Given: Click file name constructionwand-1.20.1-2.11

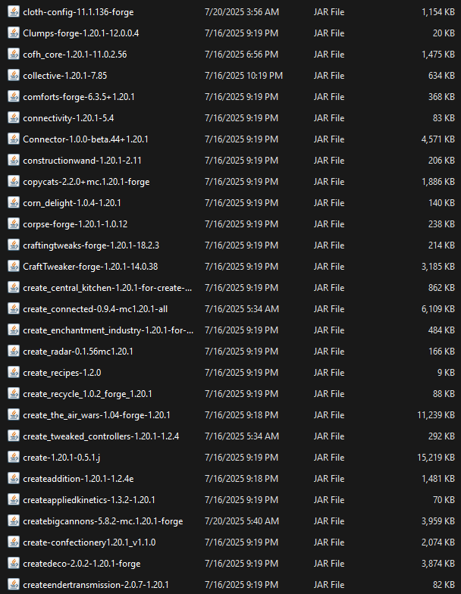Looking at the screenshot, I should tap(82, 161).
